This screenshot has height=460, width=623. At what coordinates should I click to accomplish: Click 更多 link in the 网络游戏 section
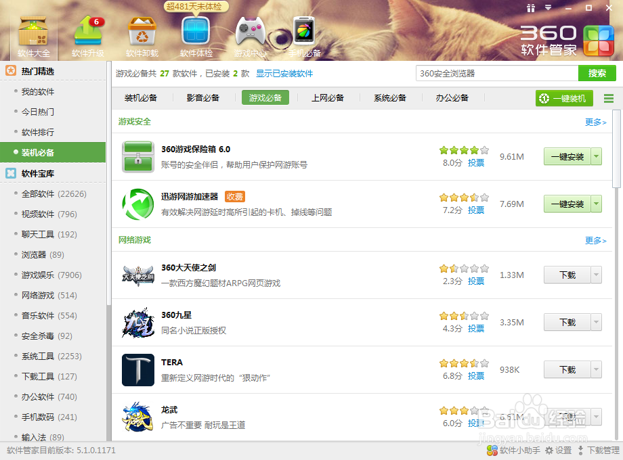coord(594,239)
